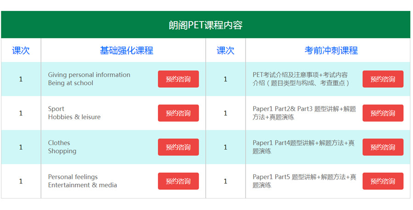
Task: Click the Entertainment & media text
Action: pos(83,185)
